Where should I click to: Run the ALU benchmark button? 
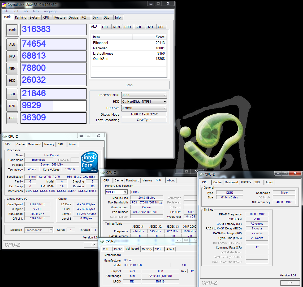pyautogui.click(x=12, y=44)
